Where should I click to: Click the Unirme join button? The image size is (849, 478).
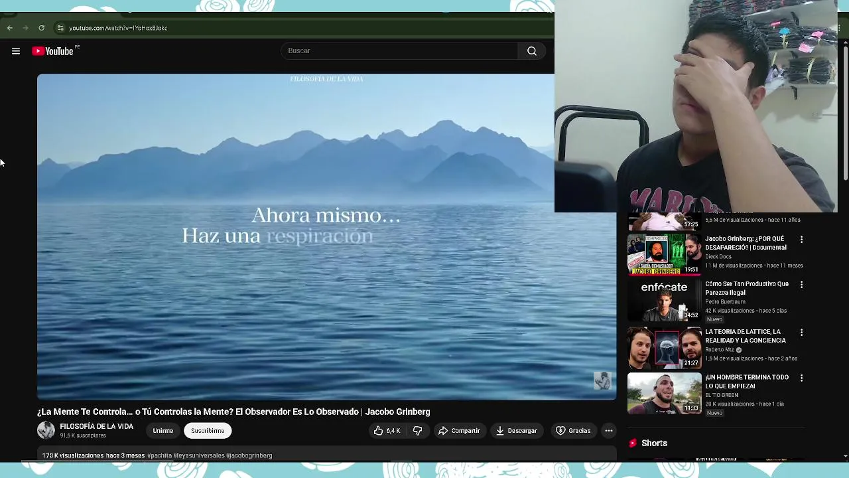pos(163,430)
